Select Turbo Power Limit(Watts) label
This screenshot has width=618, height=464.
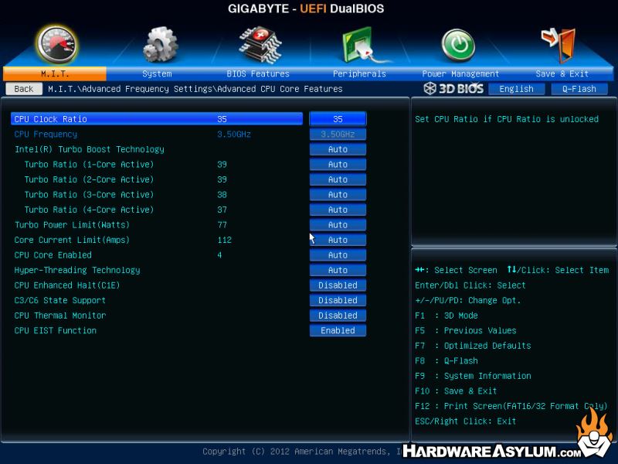[x=72, y=224]
